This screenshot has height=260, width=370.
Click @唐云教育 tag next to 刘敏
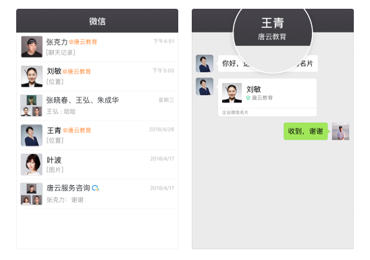coord(77,72)
